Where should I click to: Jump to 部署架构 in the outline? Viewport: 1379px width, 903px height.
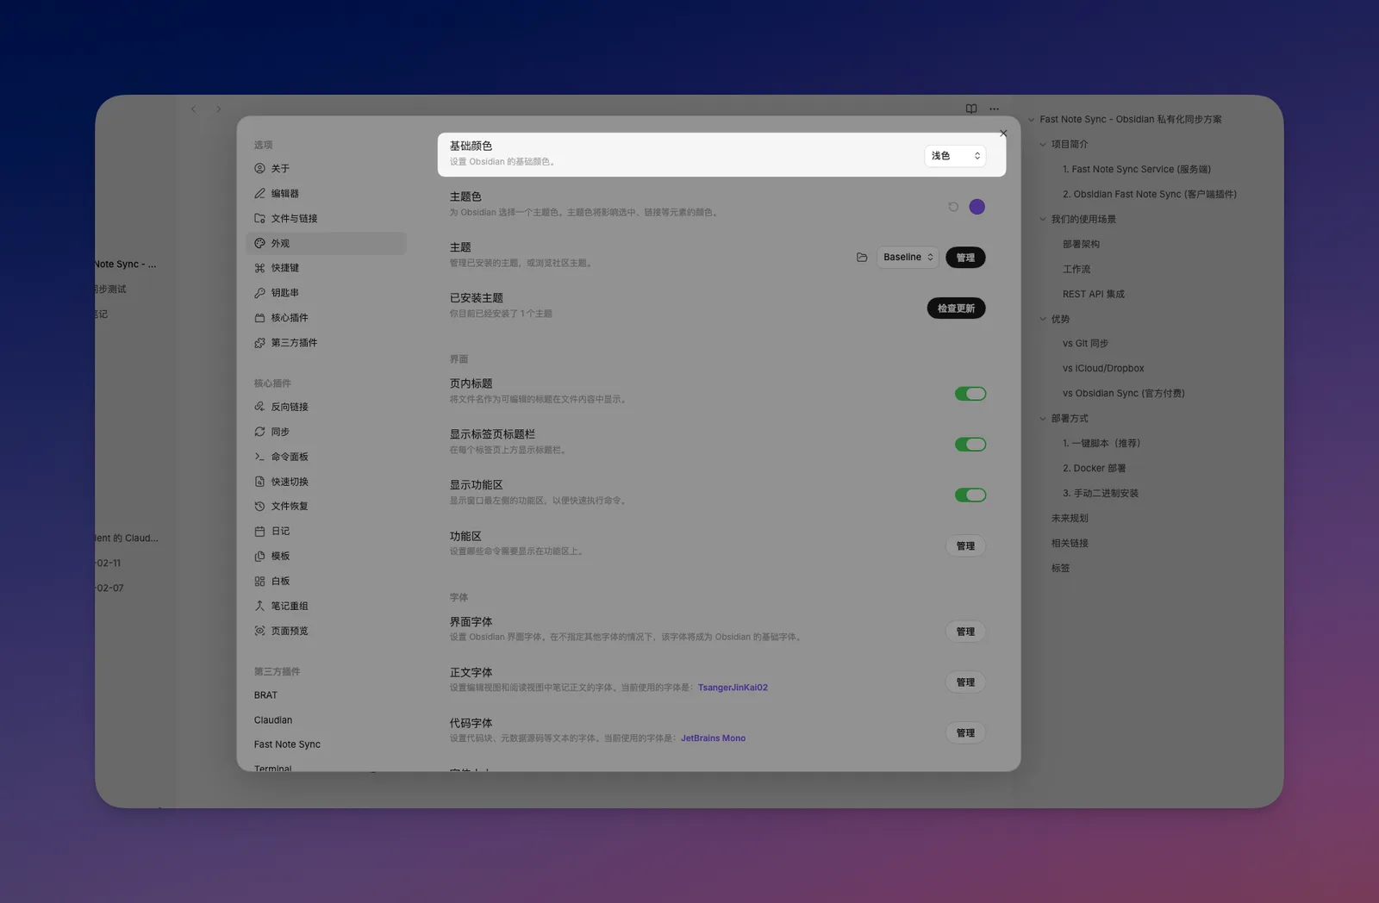coord(1081,245)
